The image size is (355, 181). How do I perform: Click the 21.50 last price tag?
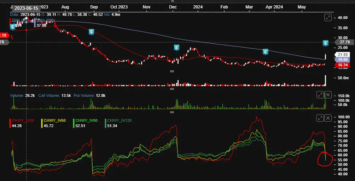(342, 55)
